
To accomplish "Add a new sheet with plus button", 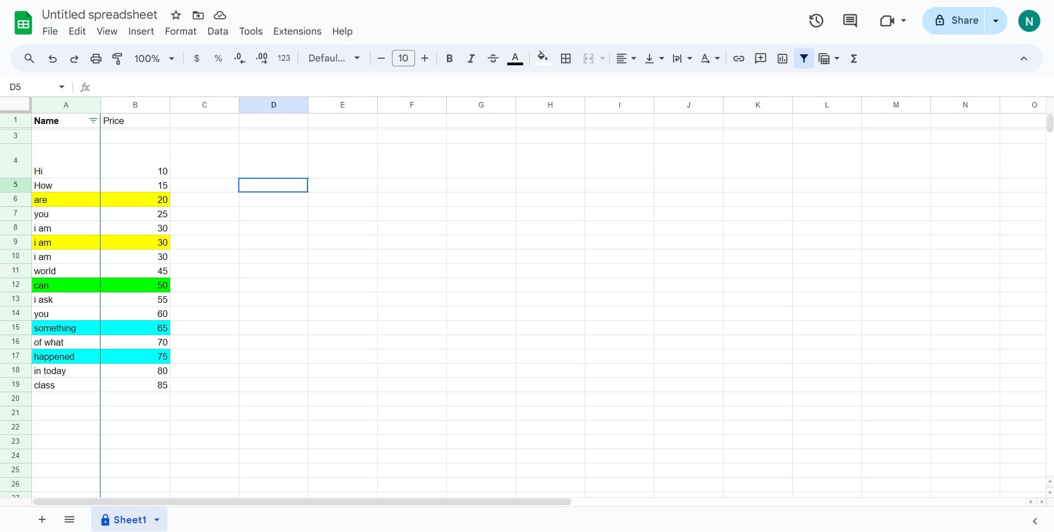I will click(x=42, y=519).
